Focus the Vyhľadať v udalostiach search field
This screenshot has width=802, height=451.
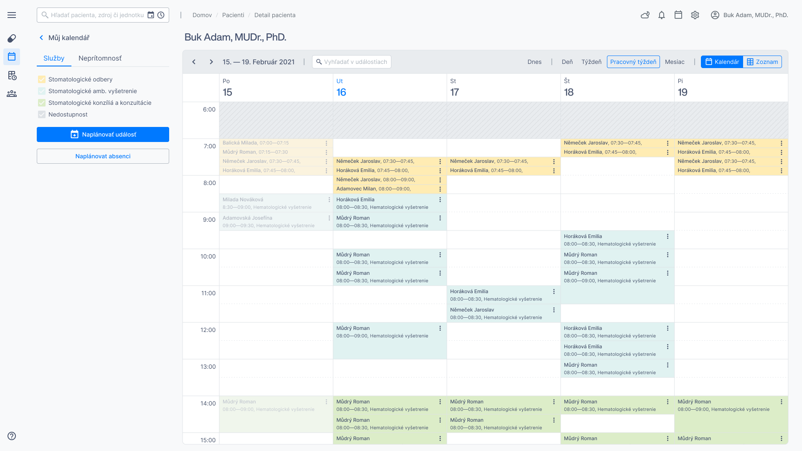click(352, 62)
